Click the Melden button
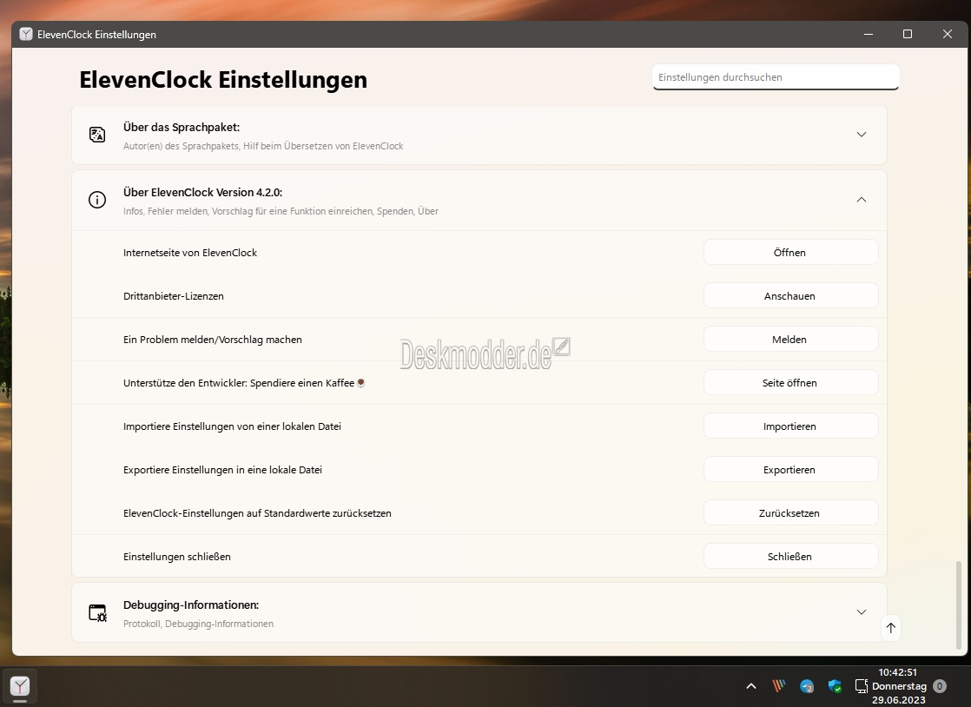 click(791, 340)
